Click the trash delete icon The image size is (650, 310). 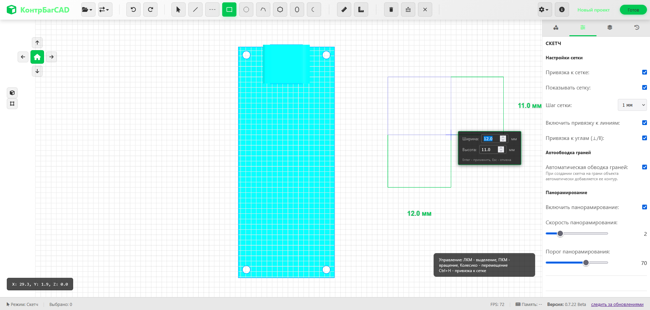(x=391, y=10)
